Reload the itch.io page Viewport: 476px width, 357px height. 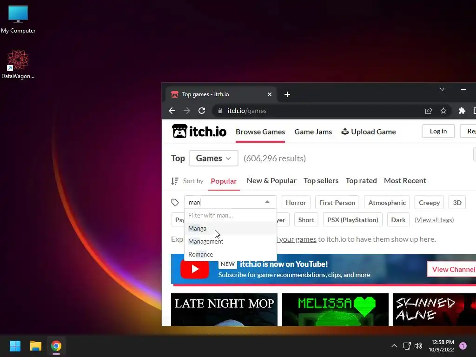click(x=202, y=111)
